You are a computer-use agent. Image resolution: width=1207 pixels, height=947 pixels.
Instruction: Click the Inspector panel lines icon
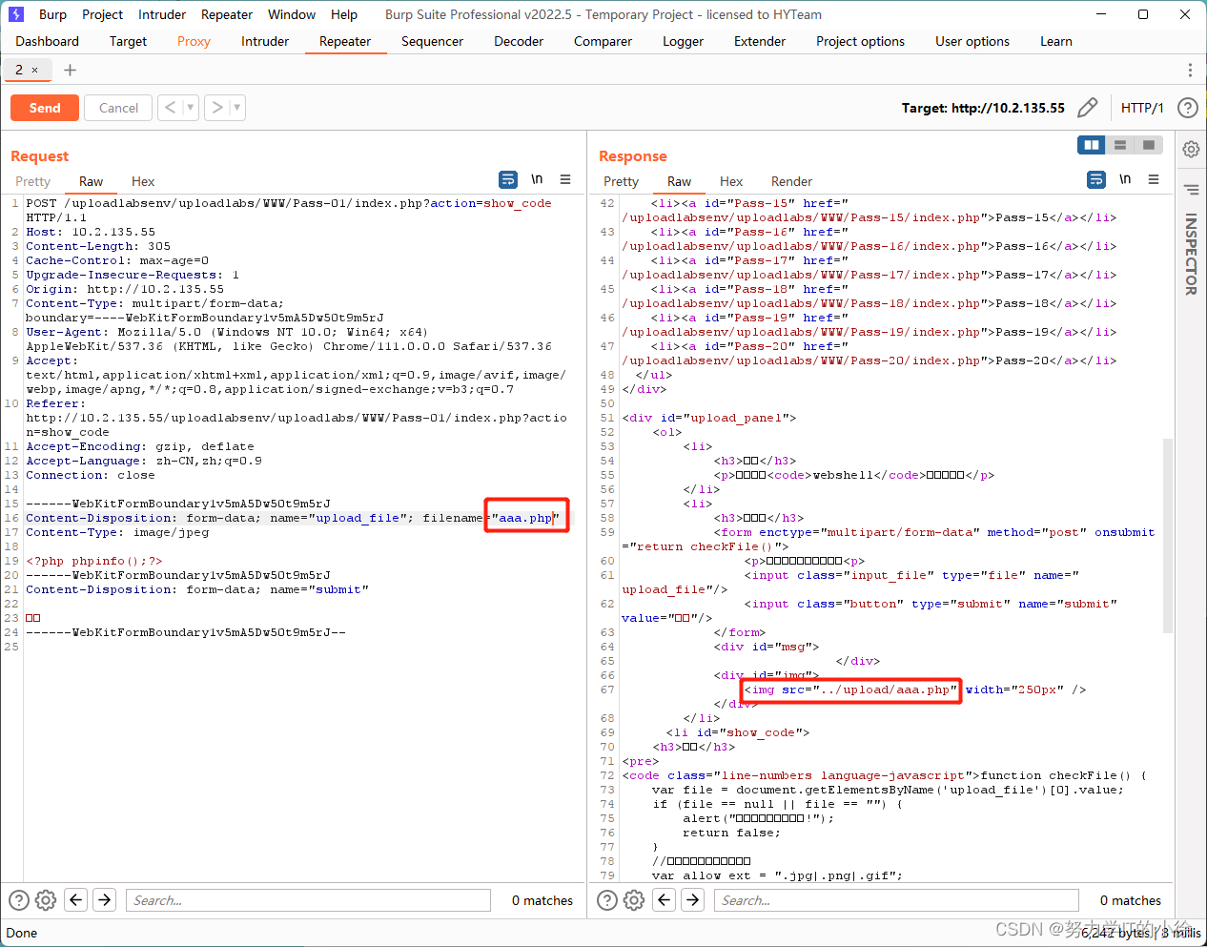1192,189
